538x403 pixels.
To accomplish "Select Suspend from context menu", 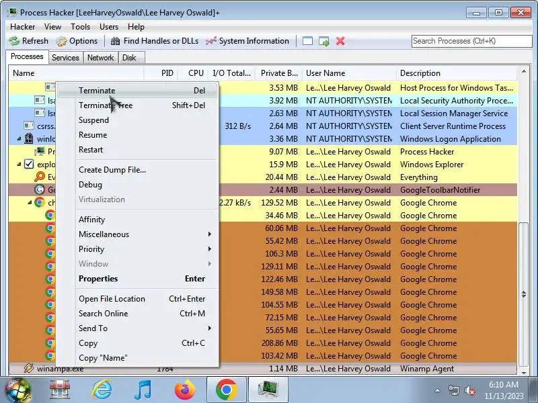I will click(x=137, y=120).
